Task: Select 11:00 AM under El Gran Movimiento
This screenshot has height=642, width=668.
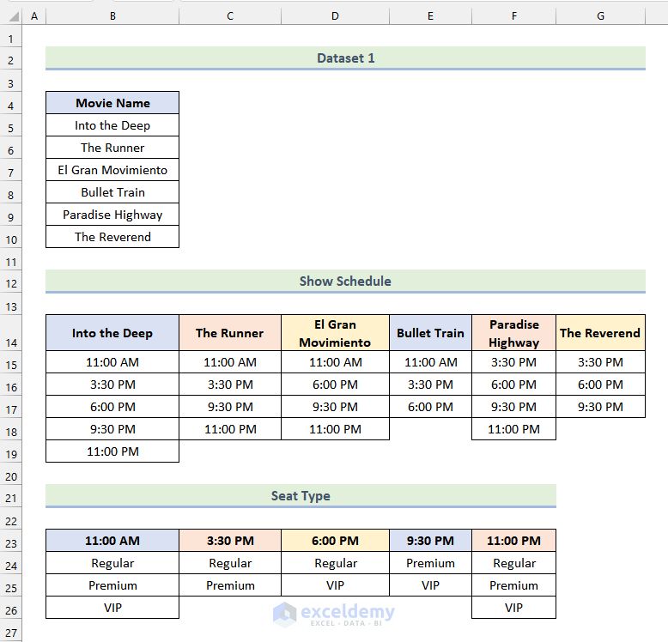Action: (x=335, y=362)
